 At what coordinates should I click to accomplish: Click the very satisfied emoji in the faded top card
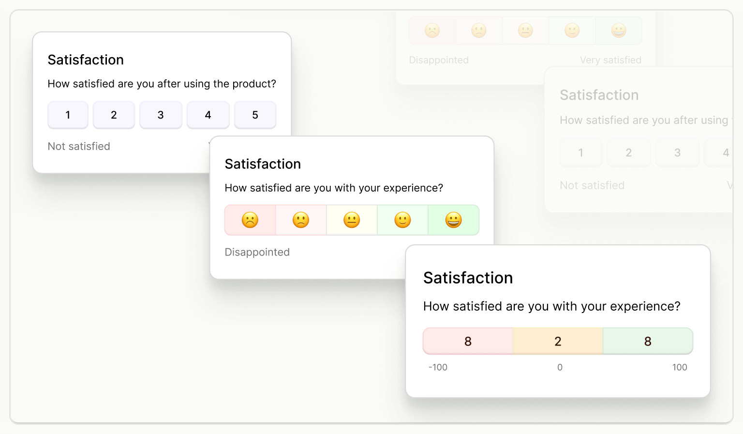tap(619, 30)
